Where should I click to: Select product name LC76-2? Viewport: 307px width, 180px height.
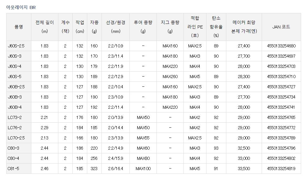(x=15, y=128)
